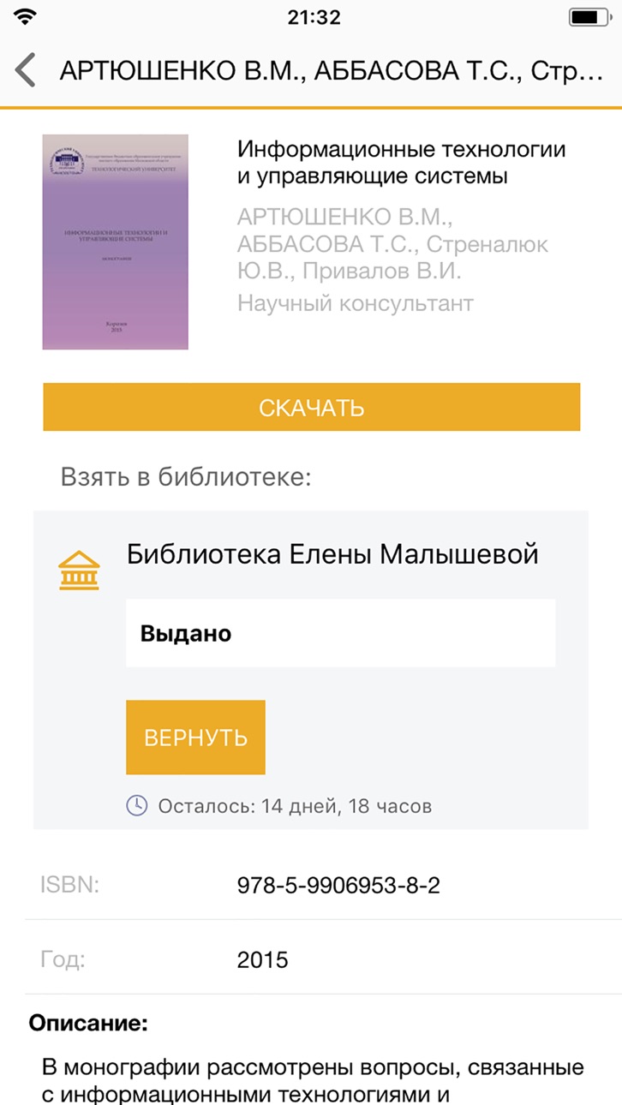Tap the ВЕРНУТЬ return button
Viewport: 622px width, 1105px height.
(196, 738)
